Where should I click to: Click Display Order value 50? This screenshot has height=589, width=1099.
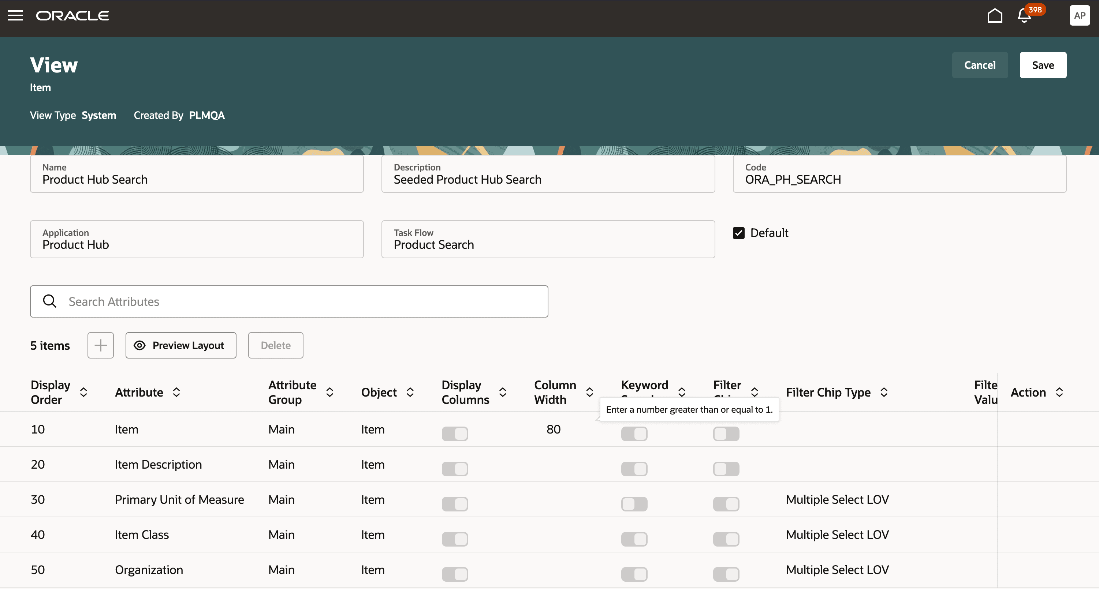[38, 570]
